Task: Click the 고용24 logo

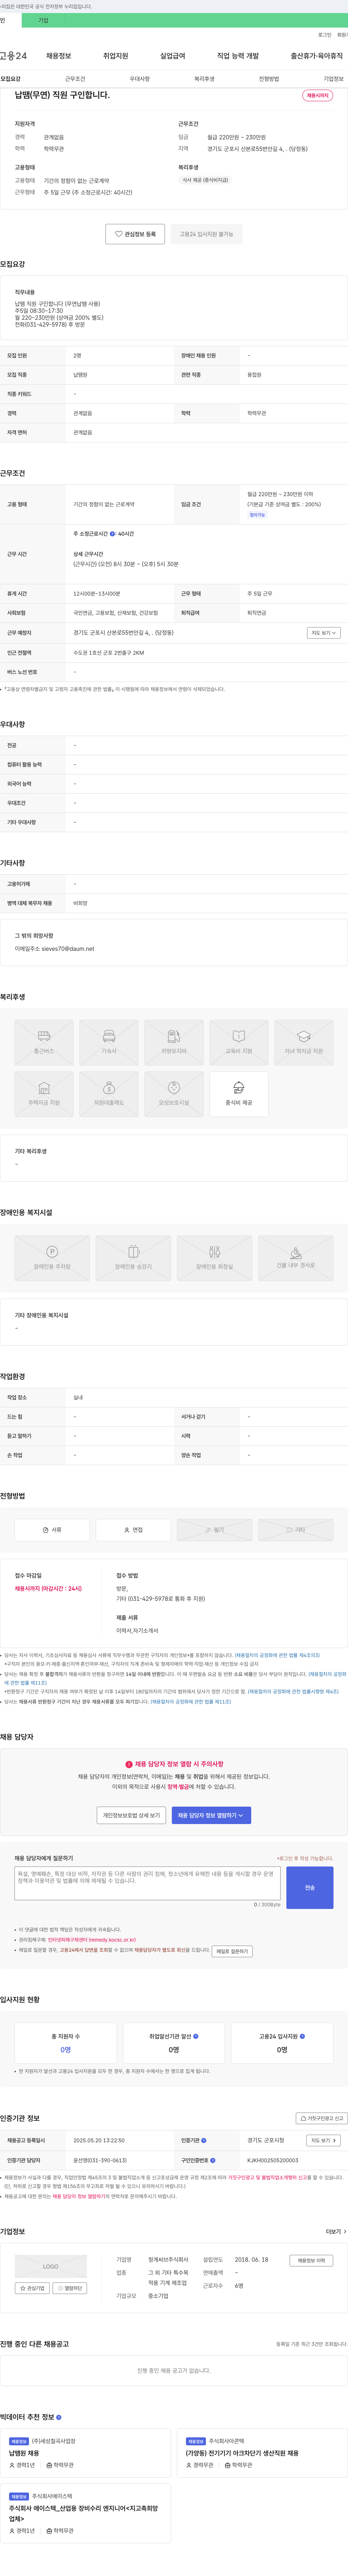Action: 13,56
